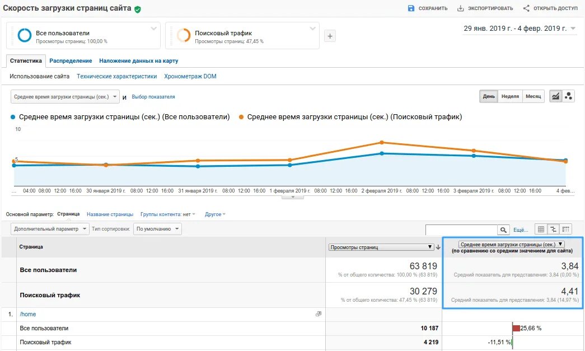Select the data table view icon
Screen dimensions: 585x351
[x=541, y=230]
